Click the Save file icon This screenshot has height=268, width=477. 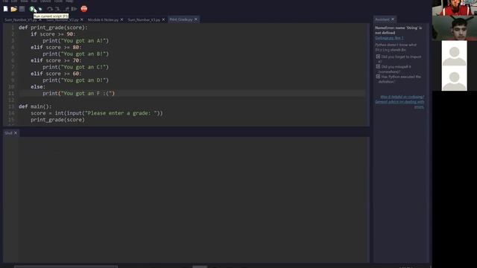coord(22,9)
